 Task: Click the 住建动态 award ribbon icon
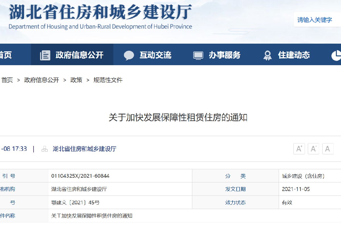[267, 55]
